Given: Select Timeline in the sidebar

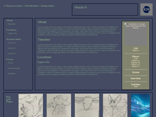Looking at the screenshot, I should tap(12, 24).
